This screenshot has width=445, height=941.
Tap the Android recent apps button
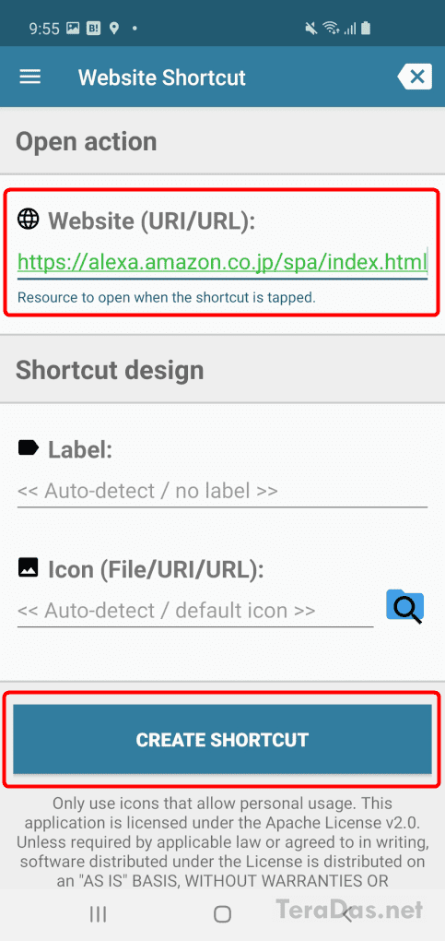coord(99,914)
